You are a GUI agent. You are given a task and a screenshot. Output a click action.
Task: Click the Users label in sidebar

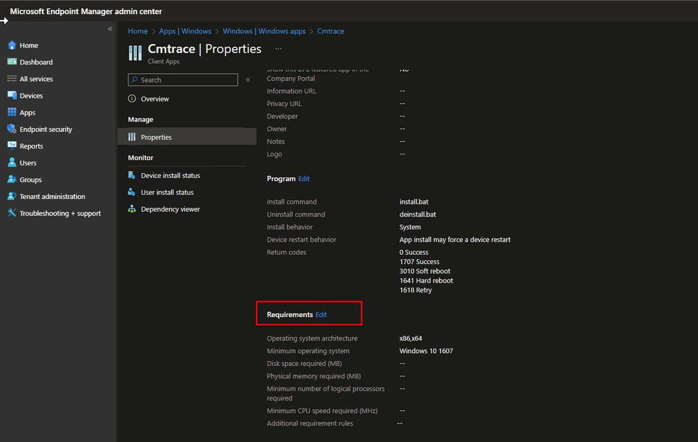tap(28, 163)
